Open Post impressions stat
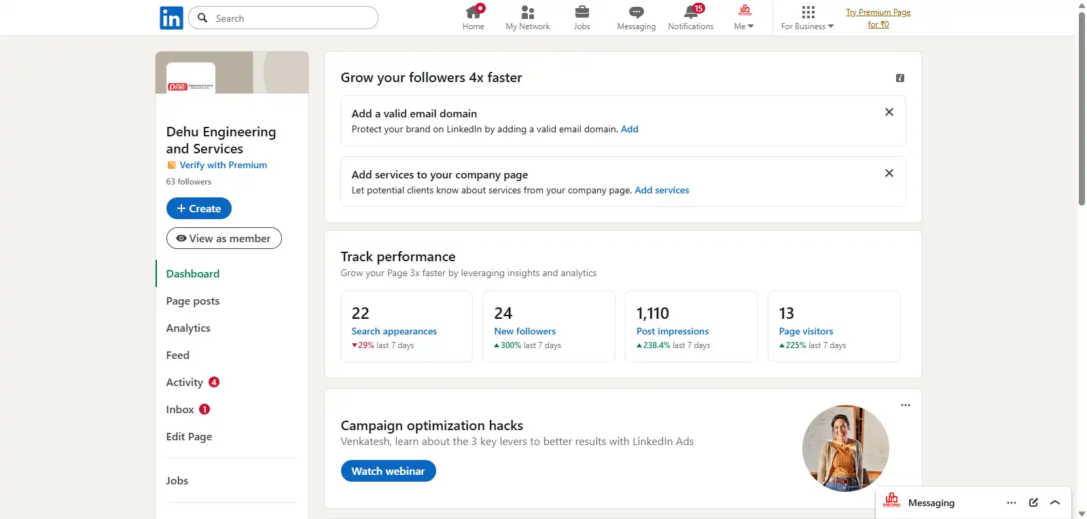The height and width of the screenshot is (519, 1087). (x=692, y=326)
